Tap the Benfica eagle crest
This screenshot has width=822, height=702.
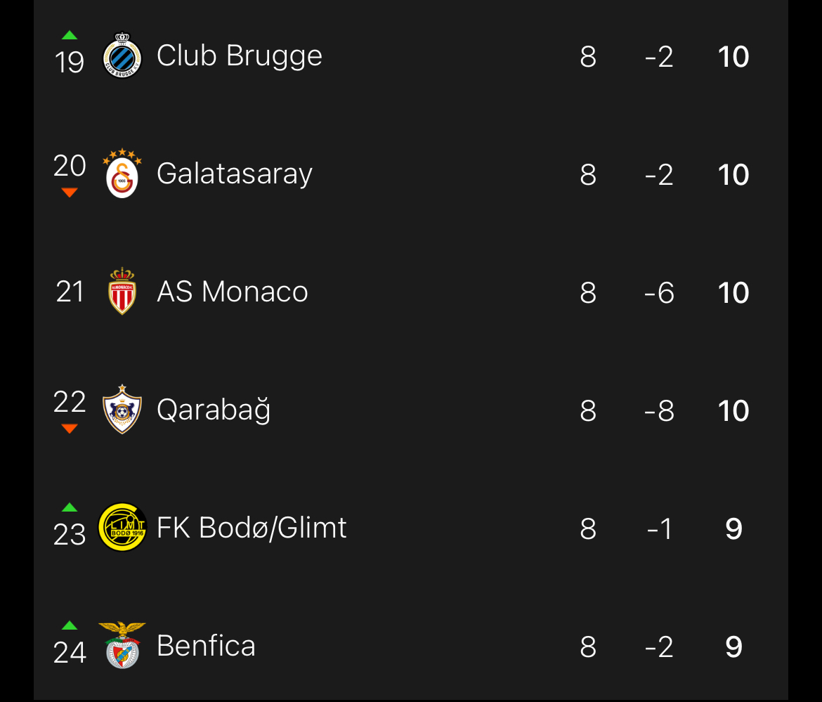click(x=122, y=644)
